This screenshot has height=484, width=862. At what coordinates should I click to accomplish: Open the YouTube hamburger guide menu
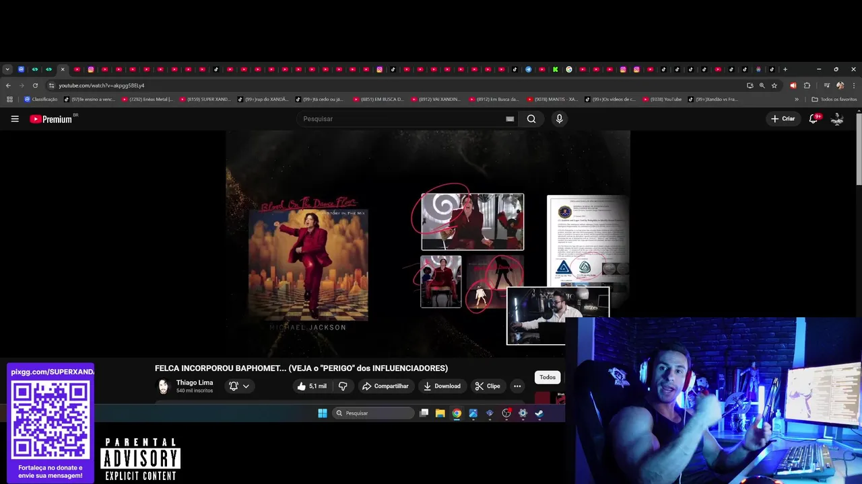[x=15, y=119]
